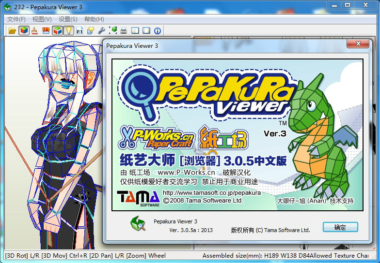Toggle the lightbulb lighting button
380x263 pixels.
tap(69, 31)
